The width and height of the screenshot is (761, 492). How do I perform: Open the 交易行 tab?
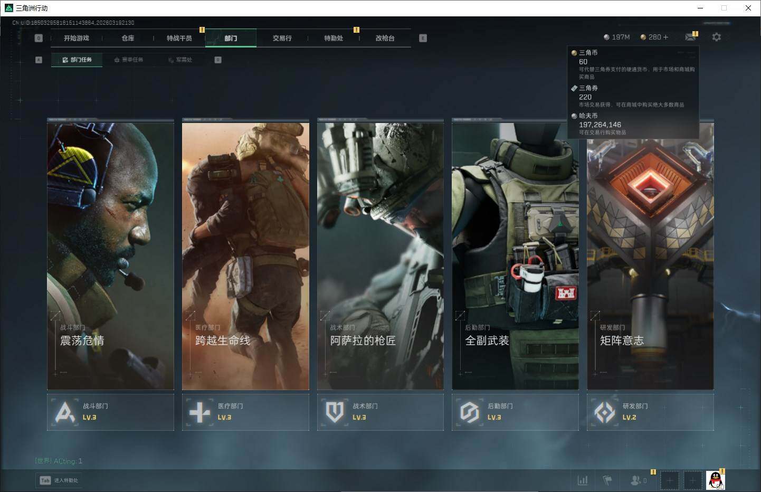point(282,38)
